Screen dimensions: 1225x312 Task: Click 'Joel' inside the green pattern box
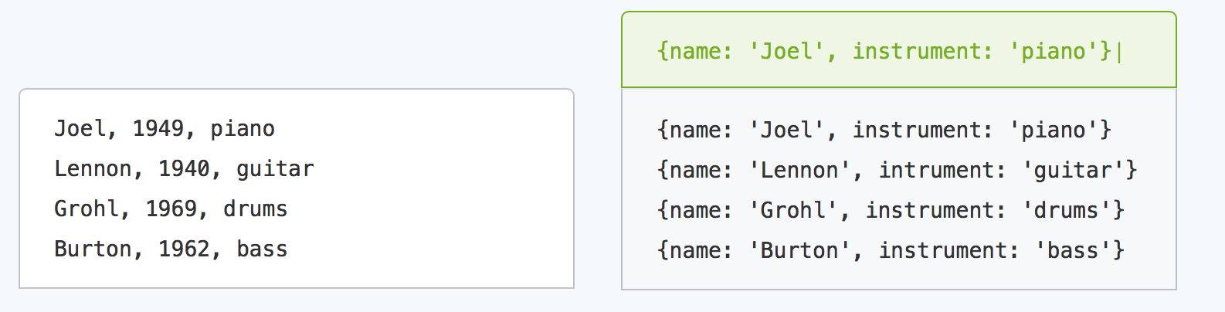click(787, 51)
